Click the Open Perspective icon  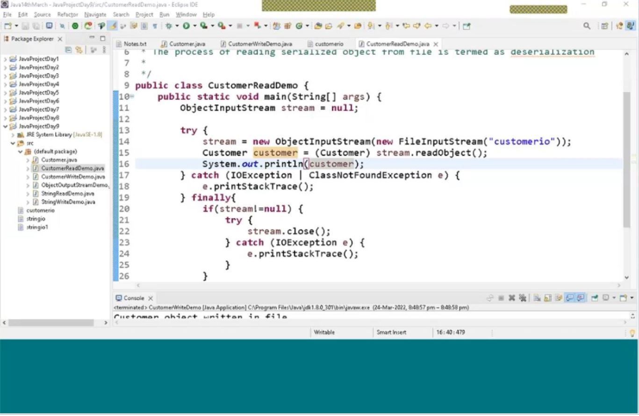[604, 26]
